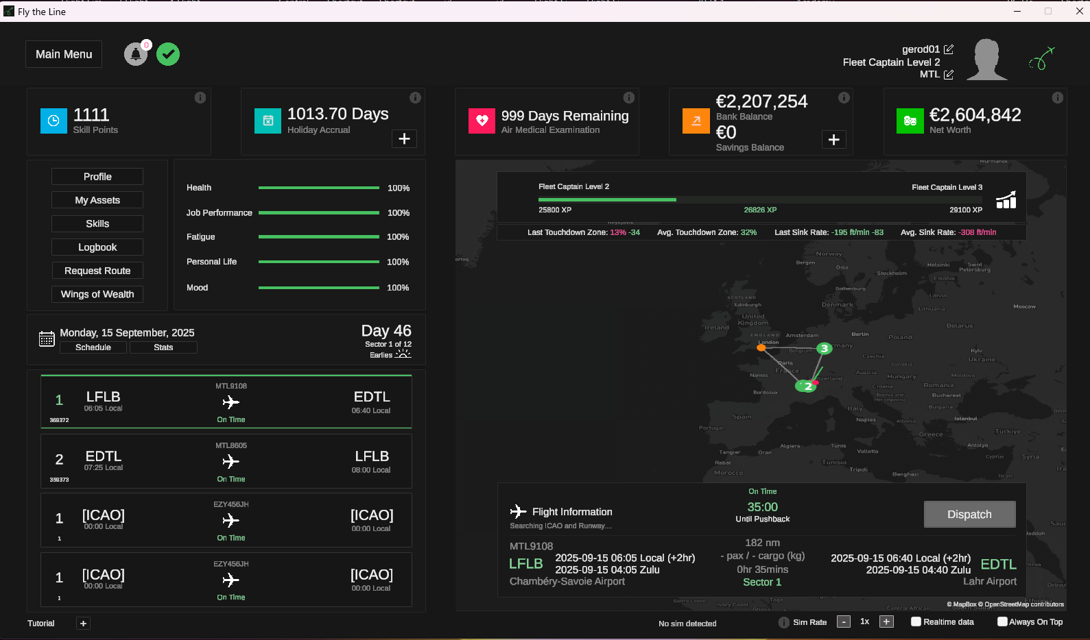Click the calendar icon beside the date
Image resolution: width=1090 pixels, height=640 pixels.
pos(47,339)
